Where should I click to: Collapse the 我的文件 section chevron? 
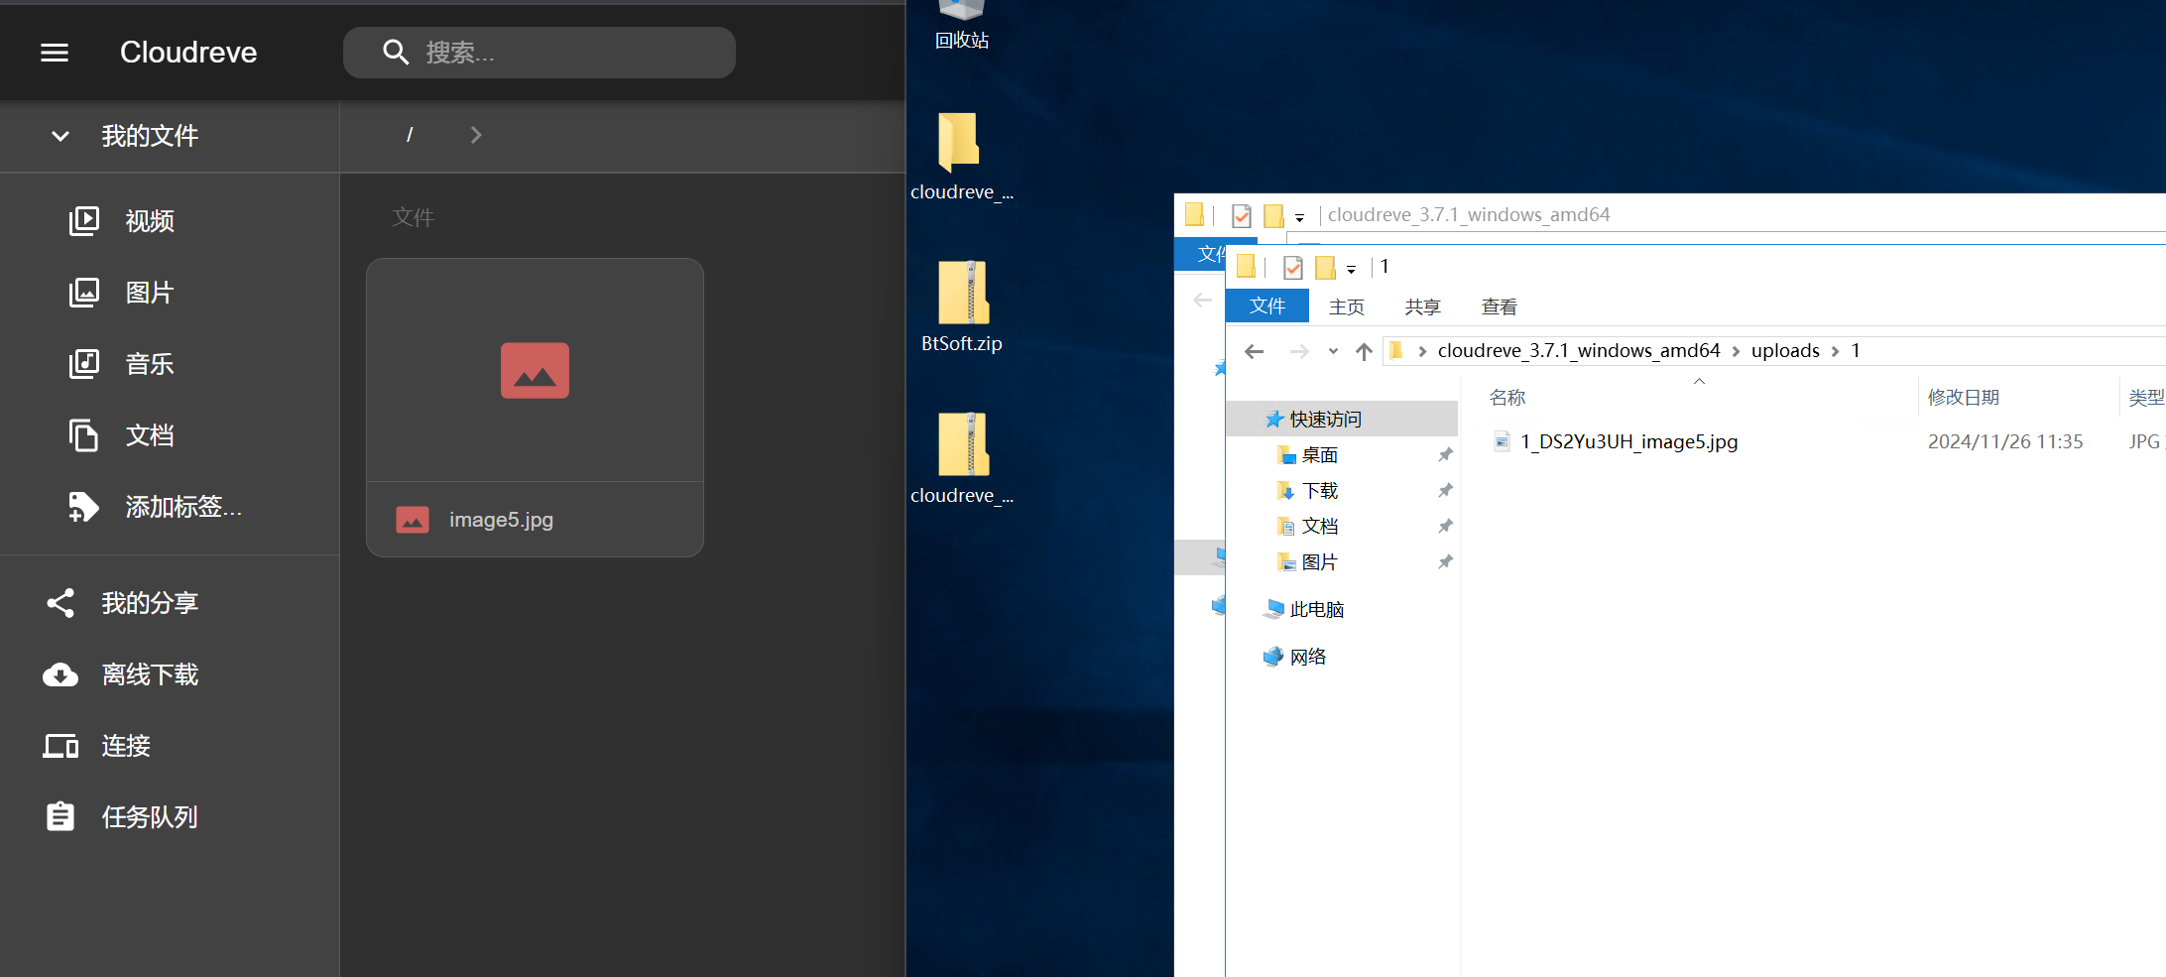[x=60, y=136]
